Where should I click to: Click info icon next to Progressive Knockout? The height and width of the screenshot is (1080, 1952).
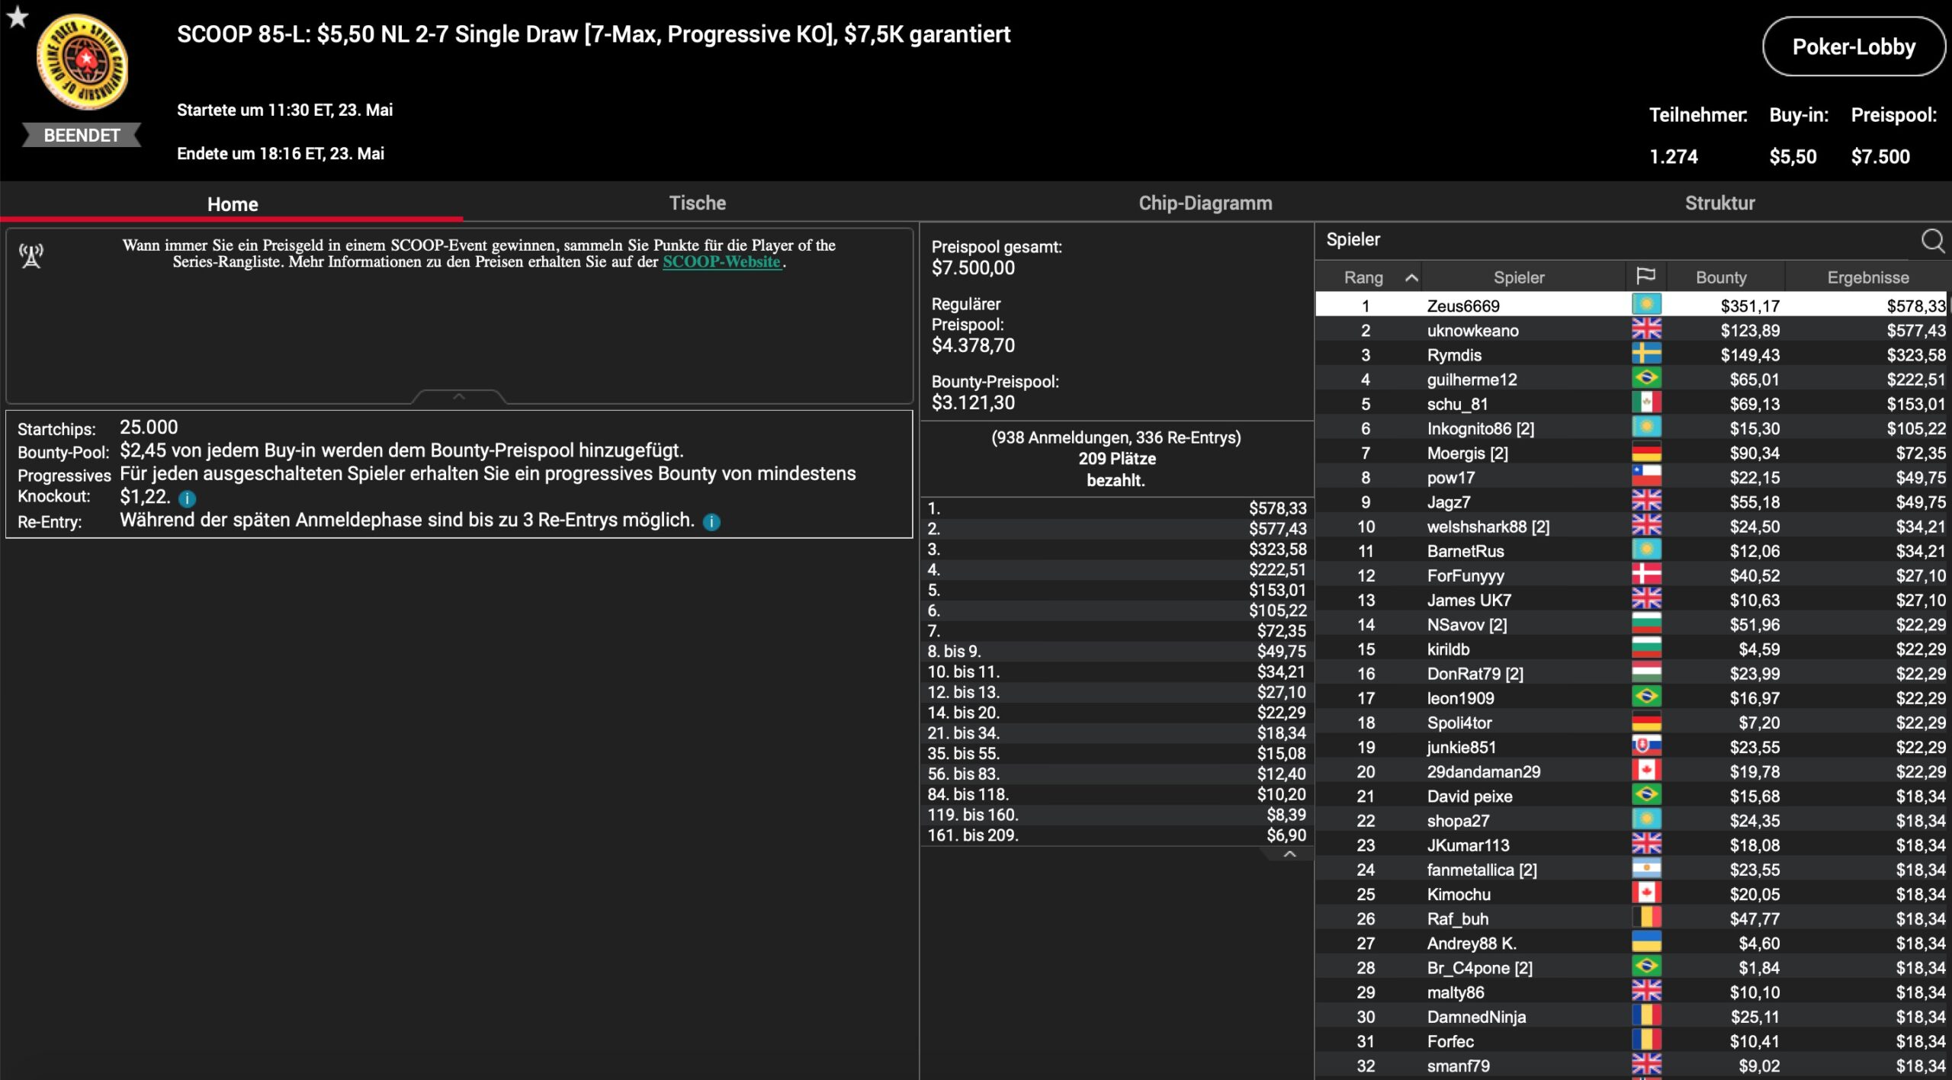pos(187,498)
